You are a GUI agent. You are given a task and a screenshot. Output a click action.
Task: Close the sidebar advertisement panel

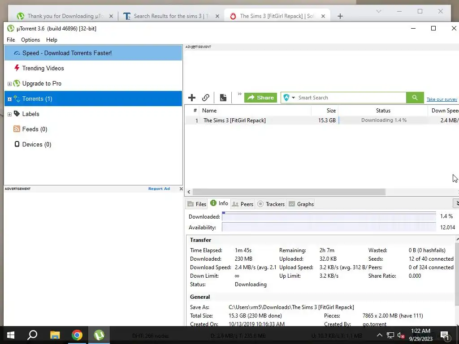pos(181,189)
